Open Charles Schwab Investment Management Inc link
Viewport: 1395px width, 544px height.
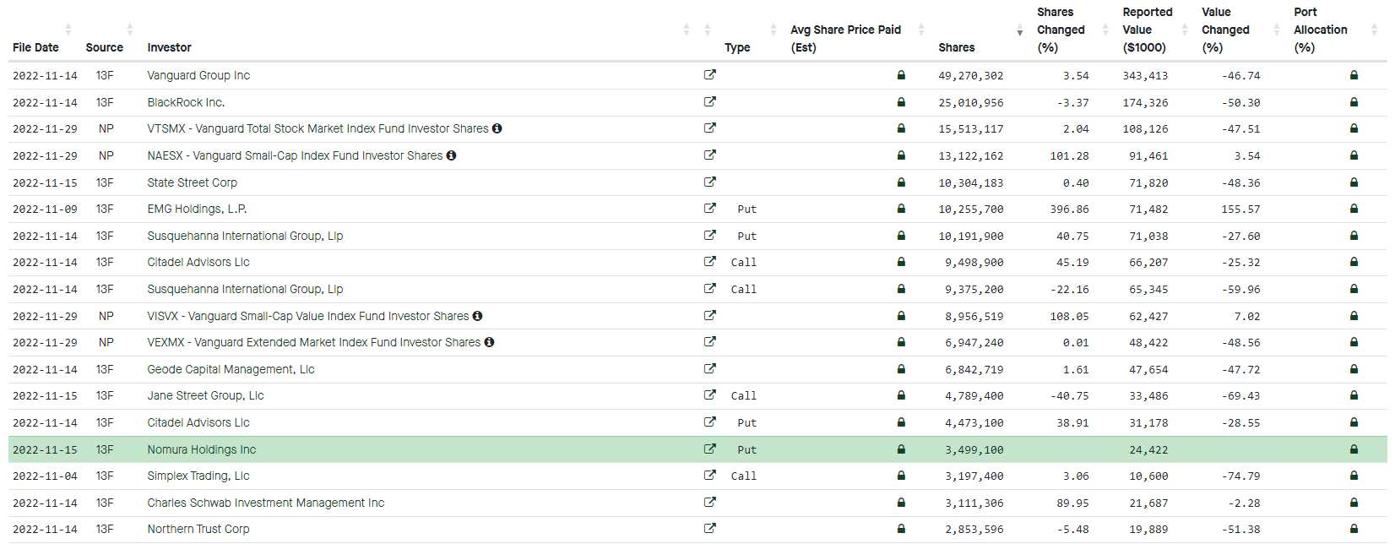coord(265,503)
